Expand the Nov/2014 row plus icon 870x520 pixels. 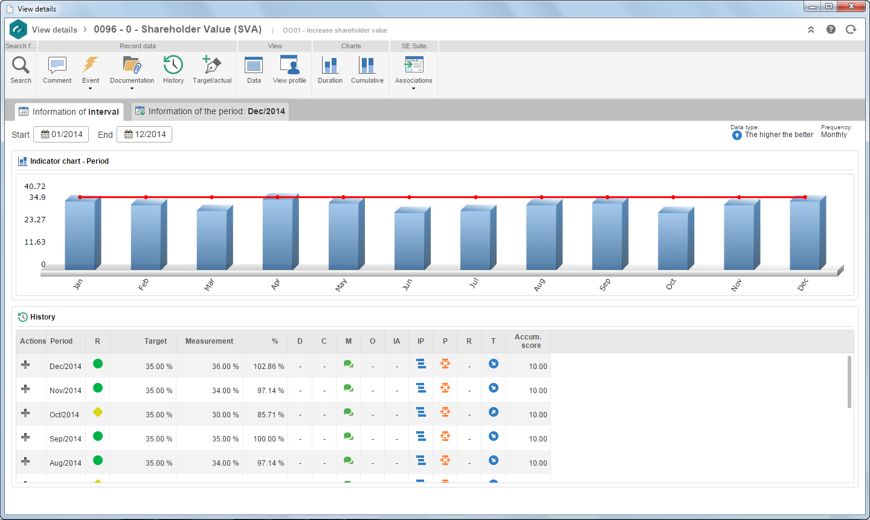pyautogui.click(x=25, y=388)
